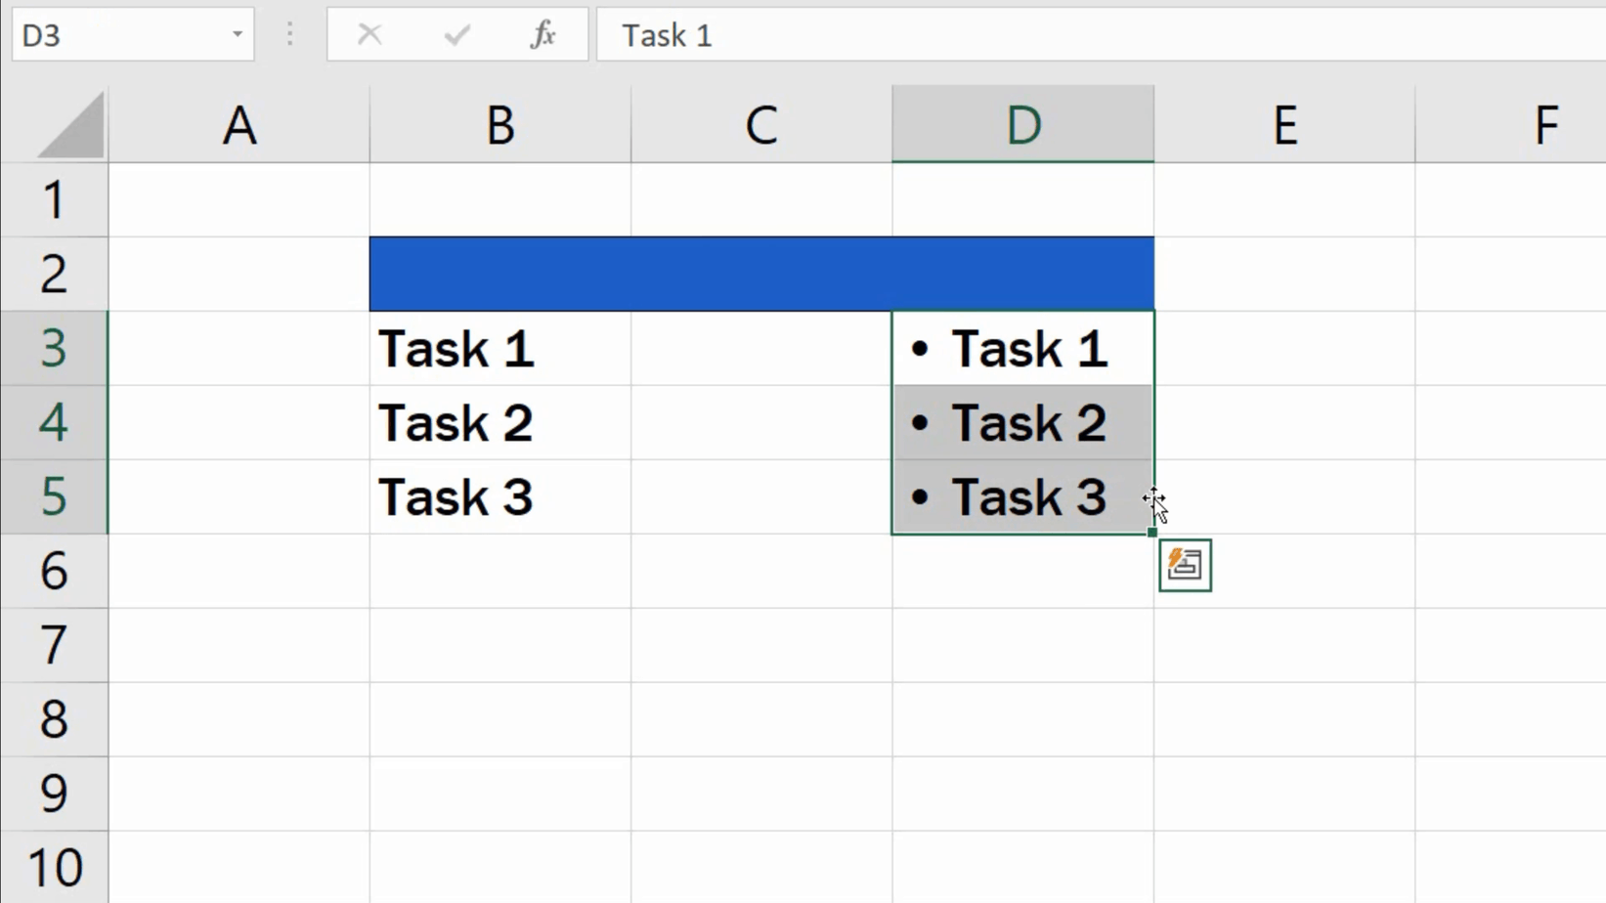Select row 7 header
1606x903 pixels.
55,645
